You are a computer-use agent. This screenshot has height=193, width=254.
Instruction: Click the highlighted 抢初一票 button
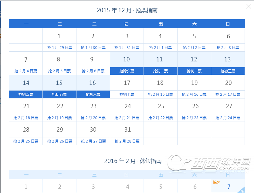(x=161, y=71)
